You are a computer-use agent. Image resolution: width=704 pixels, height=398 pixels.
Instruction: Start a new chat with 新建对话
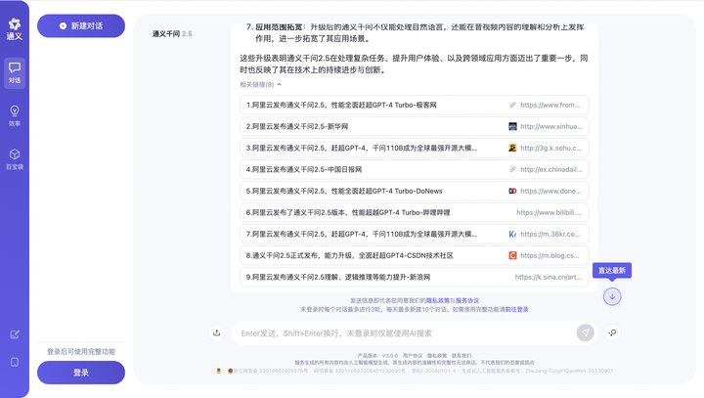pos(81,26)
